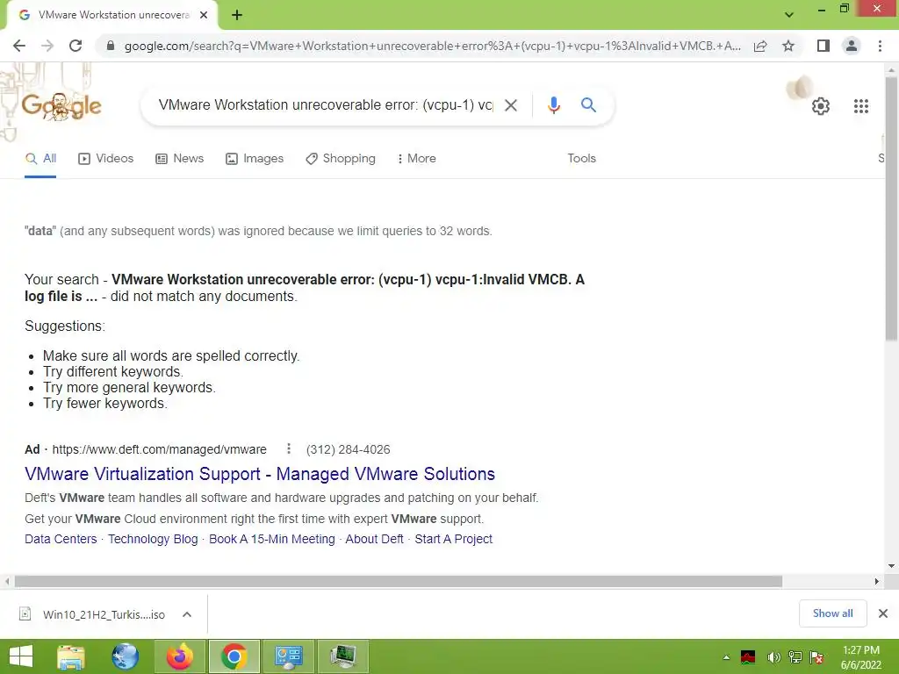This screenshot has width=899, height=674.
Task: Open the Data Centers sitelink
Action: [61, 540]
